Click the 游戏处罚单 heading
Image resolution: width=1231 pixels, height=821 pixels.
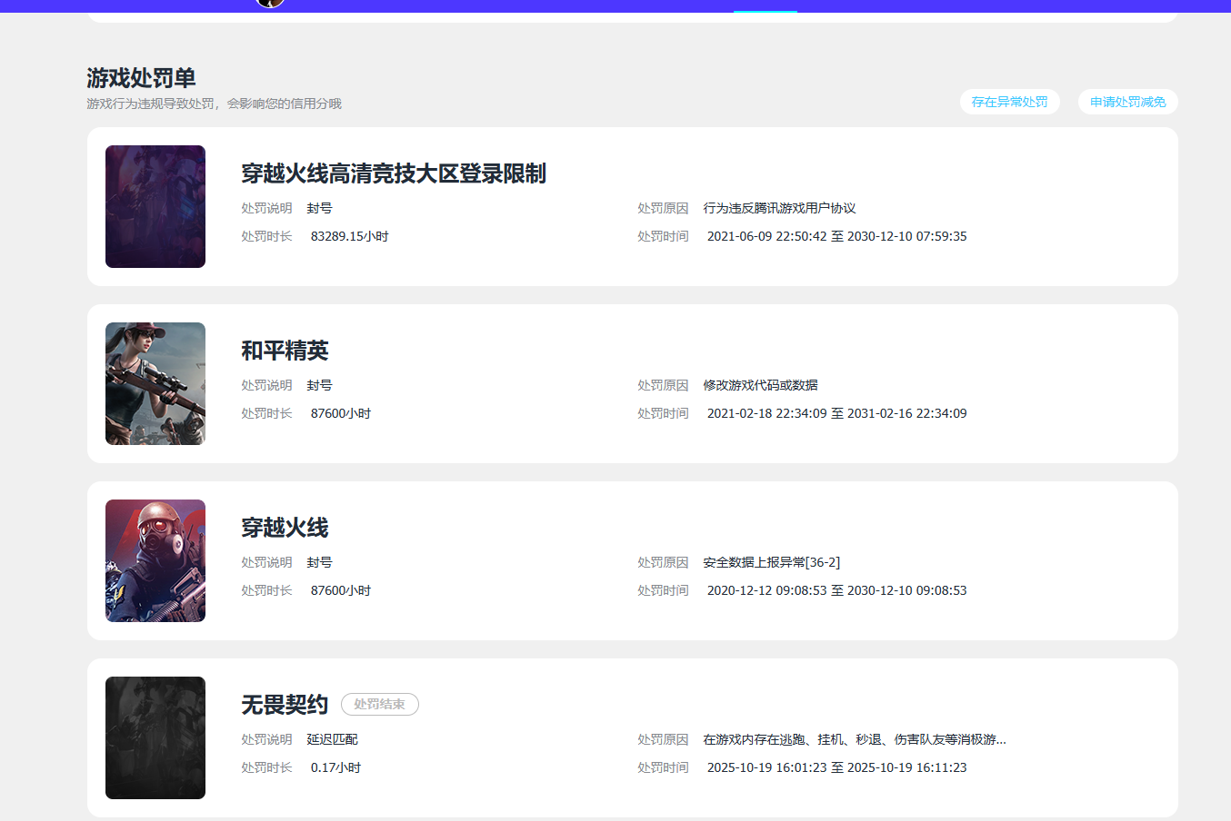click(141, 78)
